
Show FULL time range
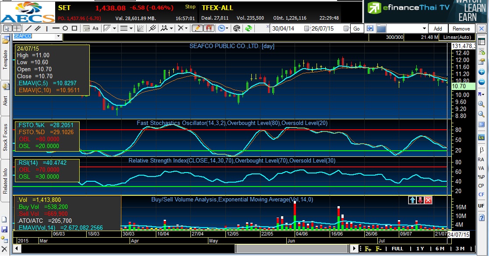[398, 249]
